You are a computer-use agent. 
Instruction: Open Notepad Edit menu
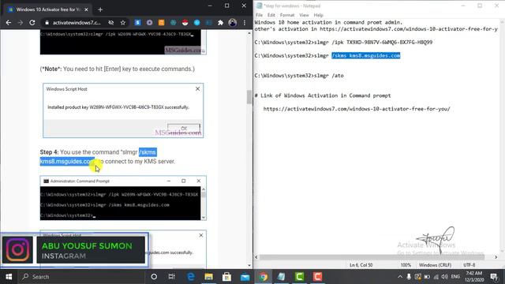click(x=271, y=15)
